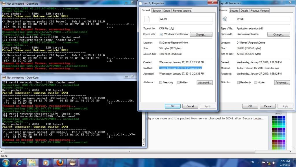Screen dimensions: 296x167
Task: Click bottom OpenKore window title icon
Action: [x=4, y=77]
